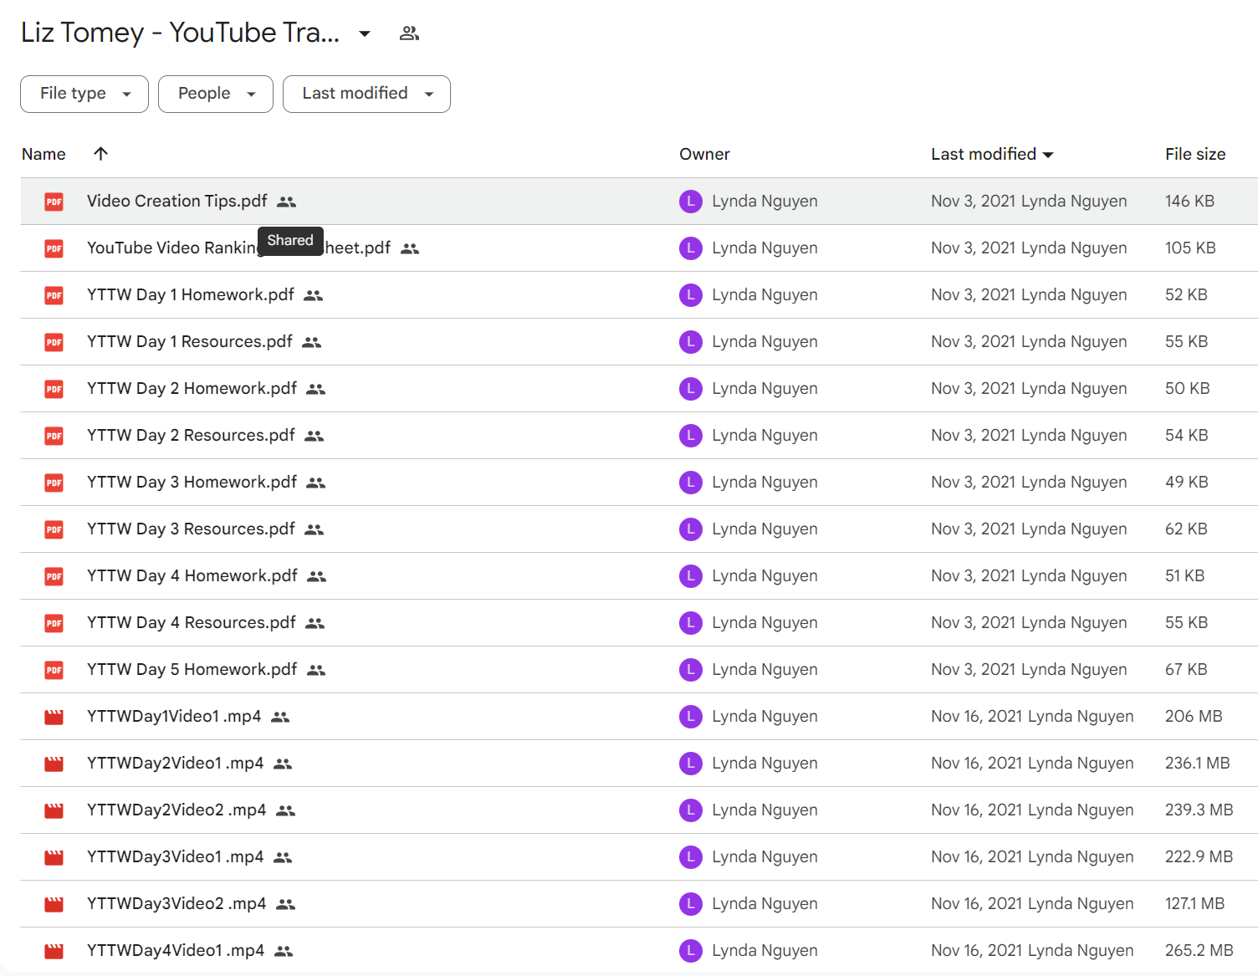Click the Owner column header
Screen dimensions: 1258x976
click(704, 154)
